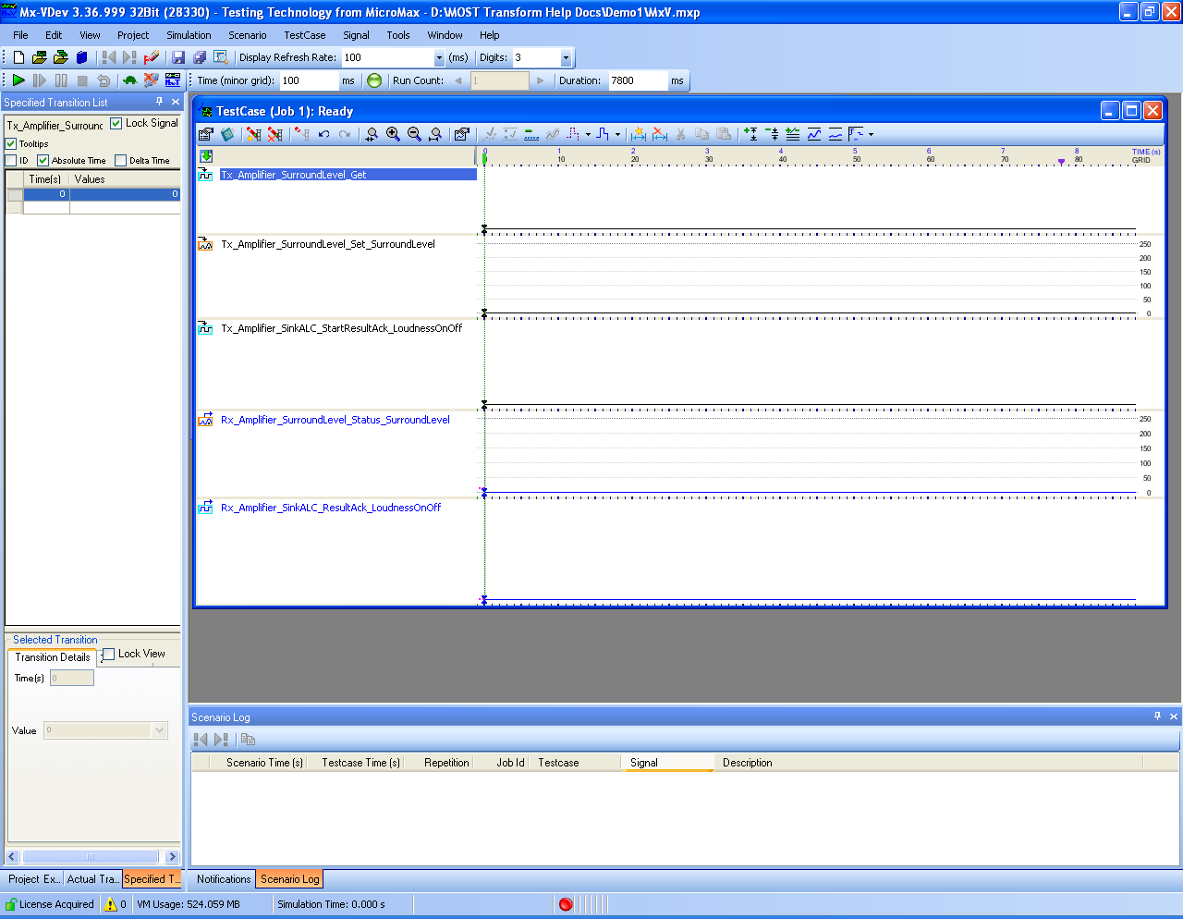Open the File menu

tap(20, 35)
